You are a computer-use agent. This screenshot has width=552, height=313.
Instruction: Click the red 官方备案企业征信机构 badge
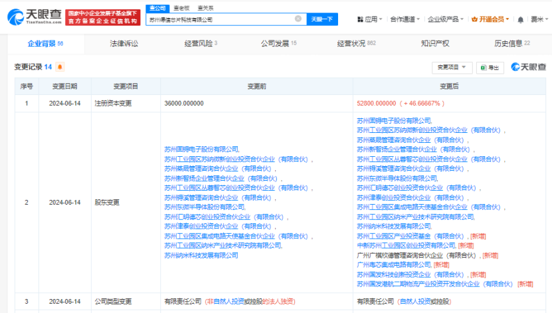click(x=103, y=17)
